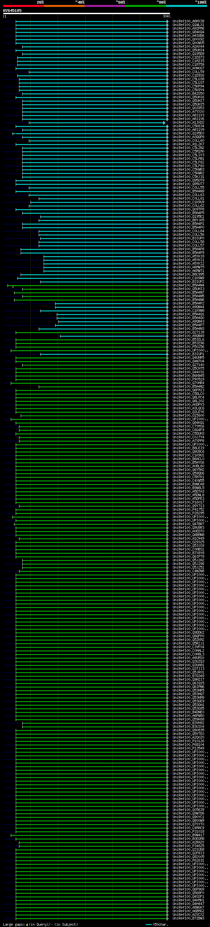Click the green ~80% identity legend bar
Viewport: 210px width, 927px height.
tap(146, 6)
